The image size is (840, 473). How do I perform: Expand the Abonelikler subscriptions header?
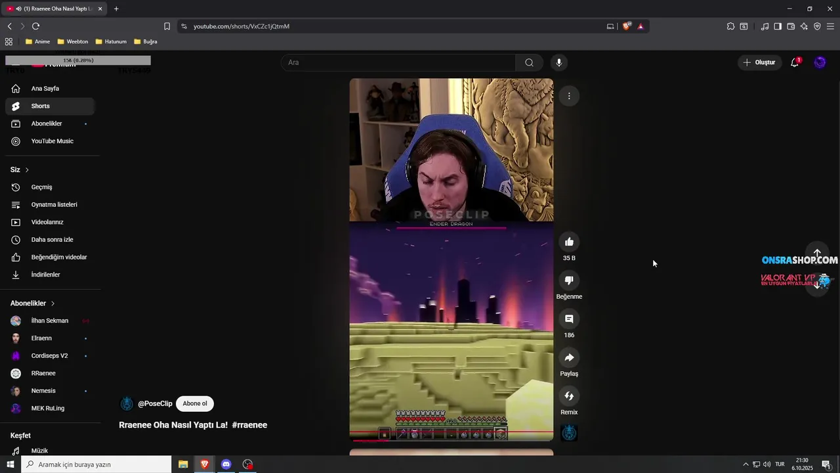pyautogui.click(x=33, y=304)
